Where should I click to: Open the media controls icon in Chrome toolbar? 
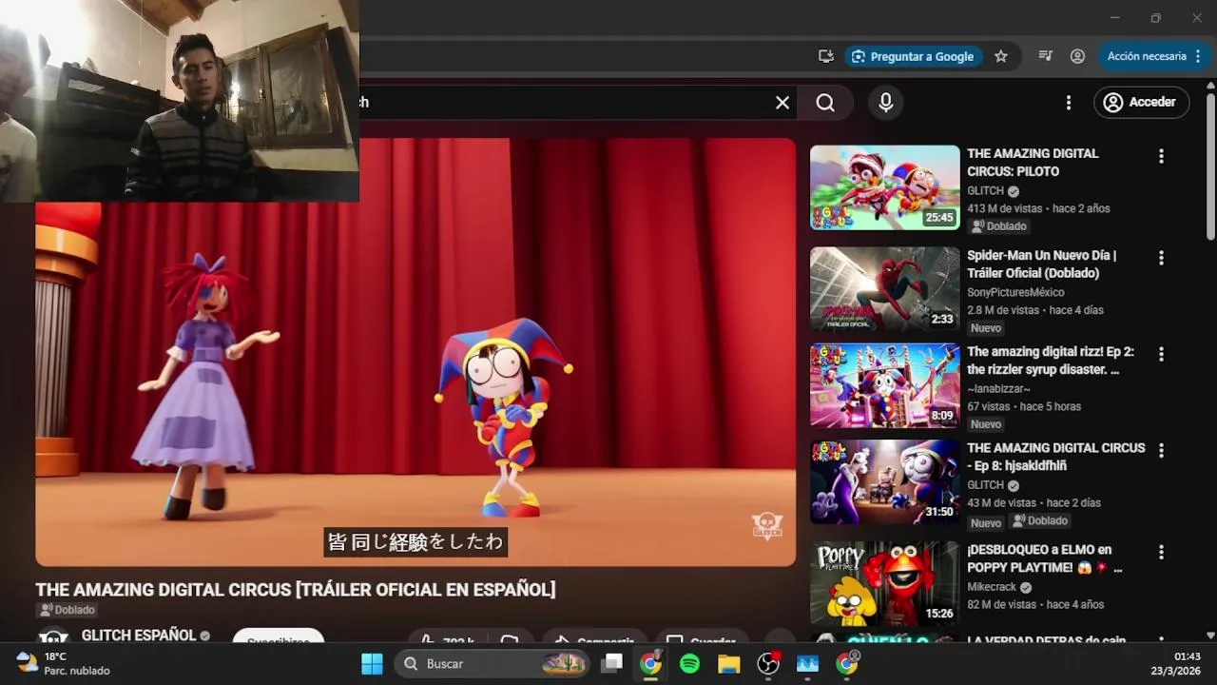(x=1046, y=56)
